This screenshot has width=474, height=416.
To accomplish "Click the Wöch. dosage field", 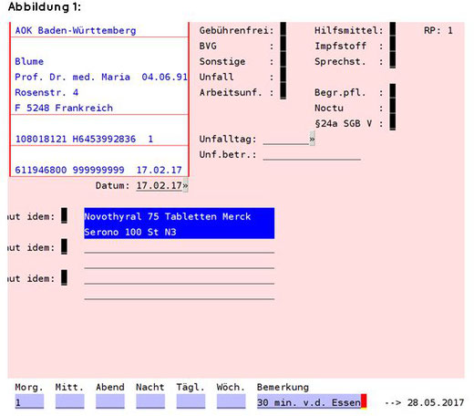I will coord(231,401).
